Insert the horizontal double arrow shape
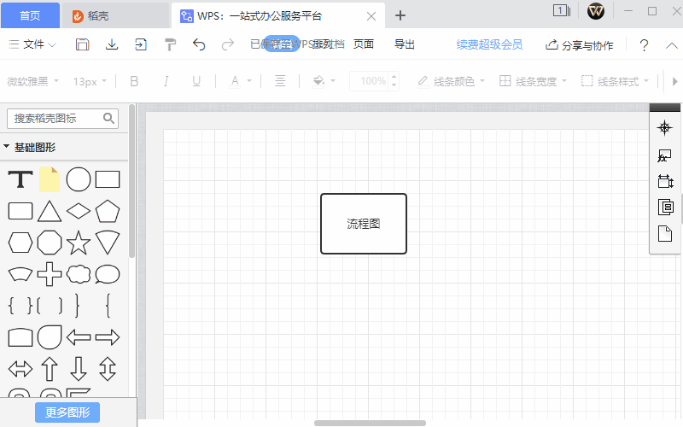This screenshot has height=427, width=683. tap(20, 369)
